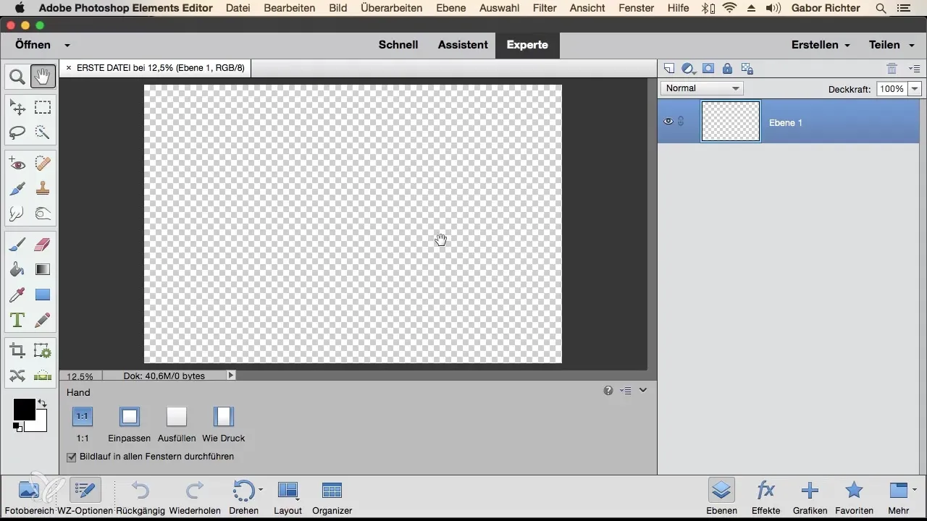Create a new layer in Layers panel
This screenshot has width=927, height=521.
coord(669,69)
